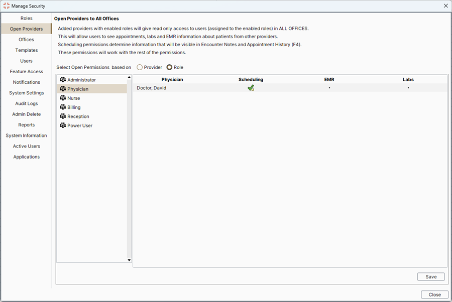The width and height of the screenshot is (452, 302).
Task: Select the Provider radio button
Action: pos(140,67)
